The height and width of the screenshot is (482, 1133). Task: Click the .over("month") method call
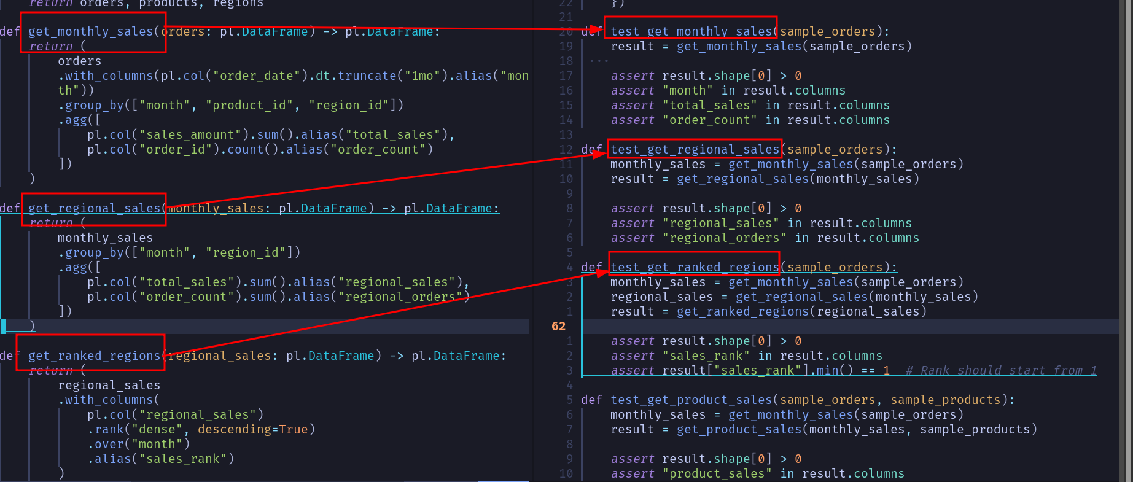(139, 445)
